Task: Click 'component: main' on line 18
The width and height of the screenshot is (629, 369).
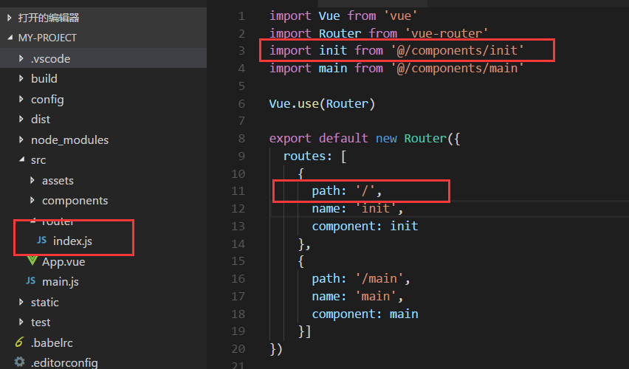Action: pyautogui.click(x=365, y=314)
